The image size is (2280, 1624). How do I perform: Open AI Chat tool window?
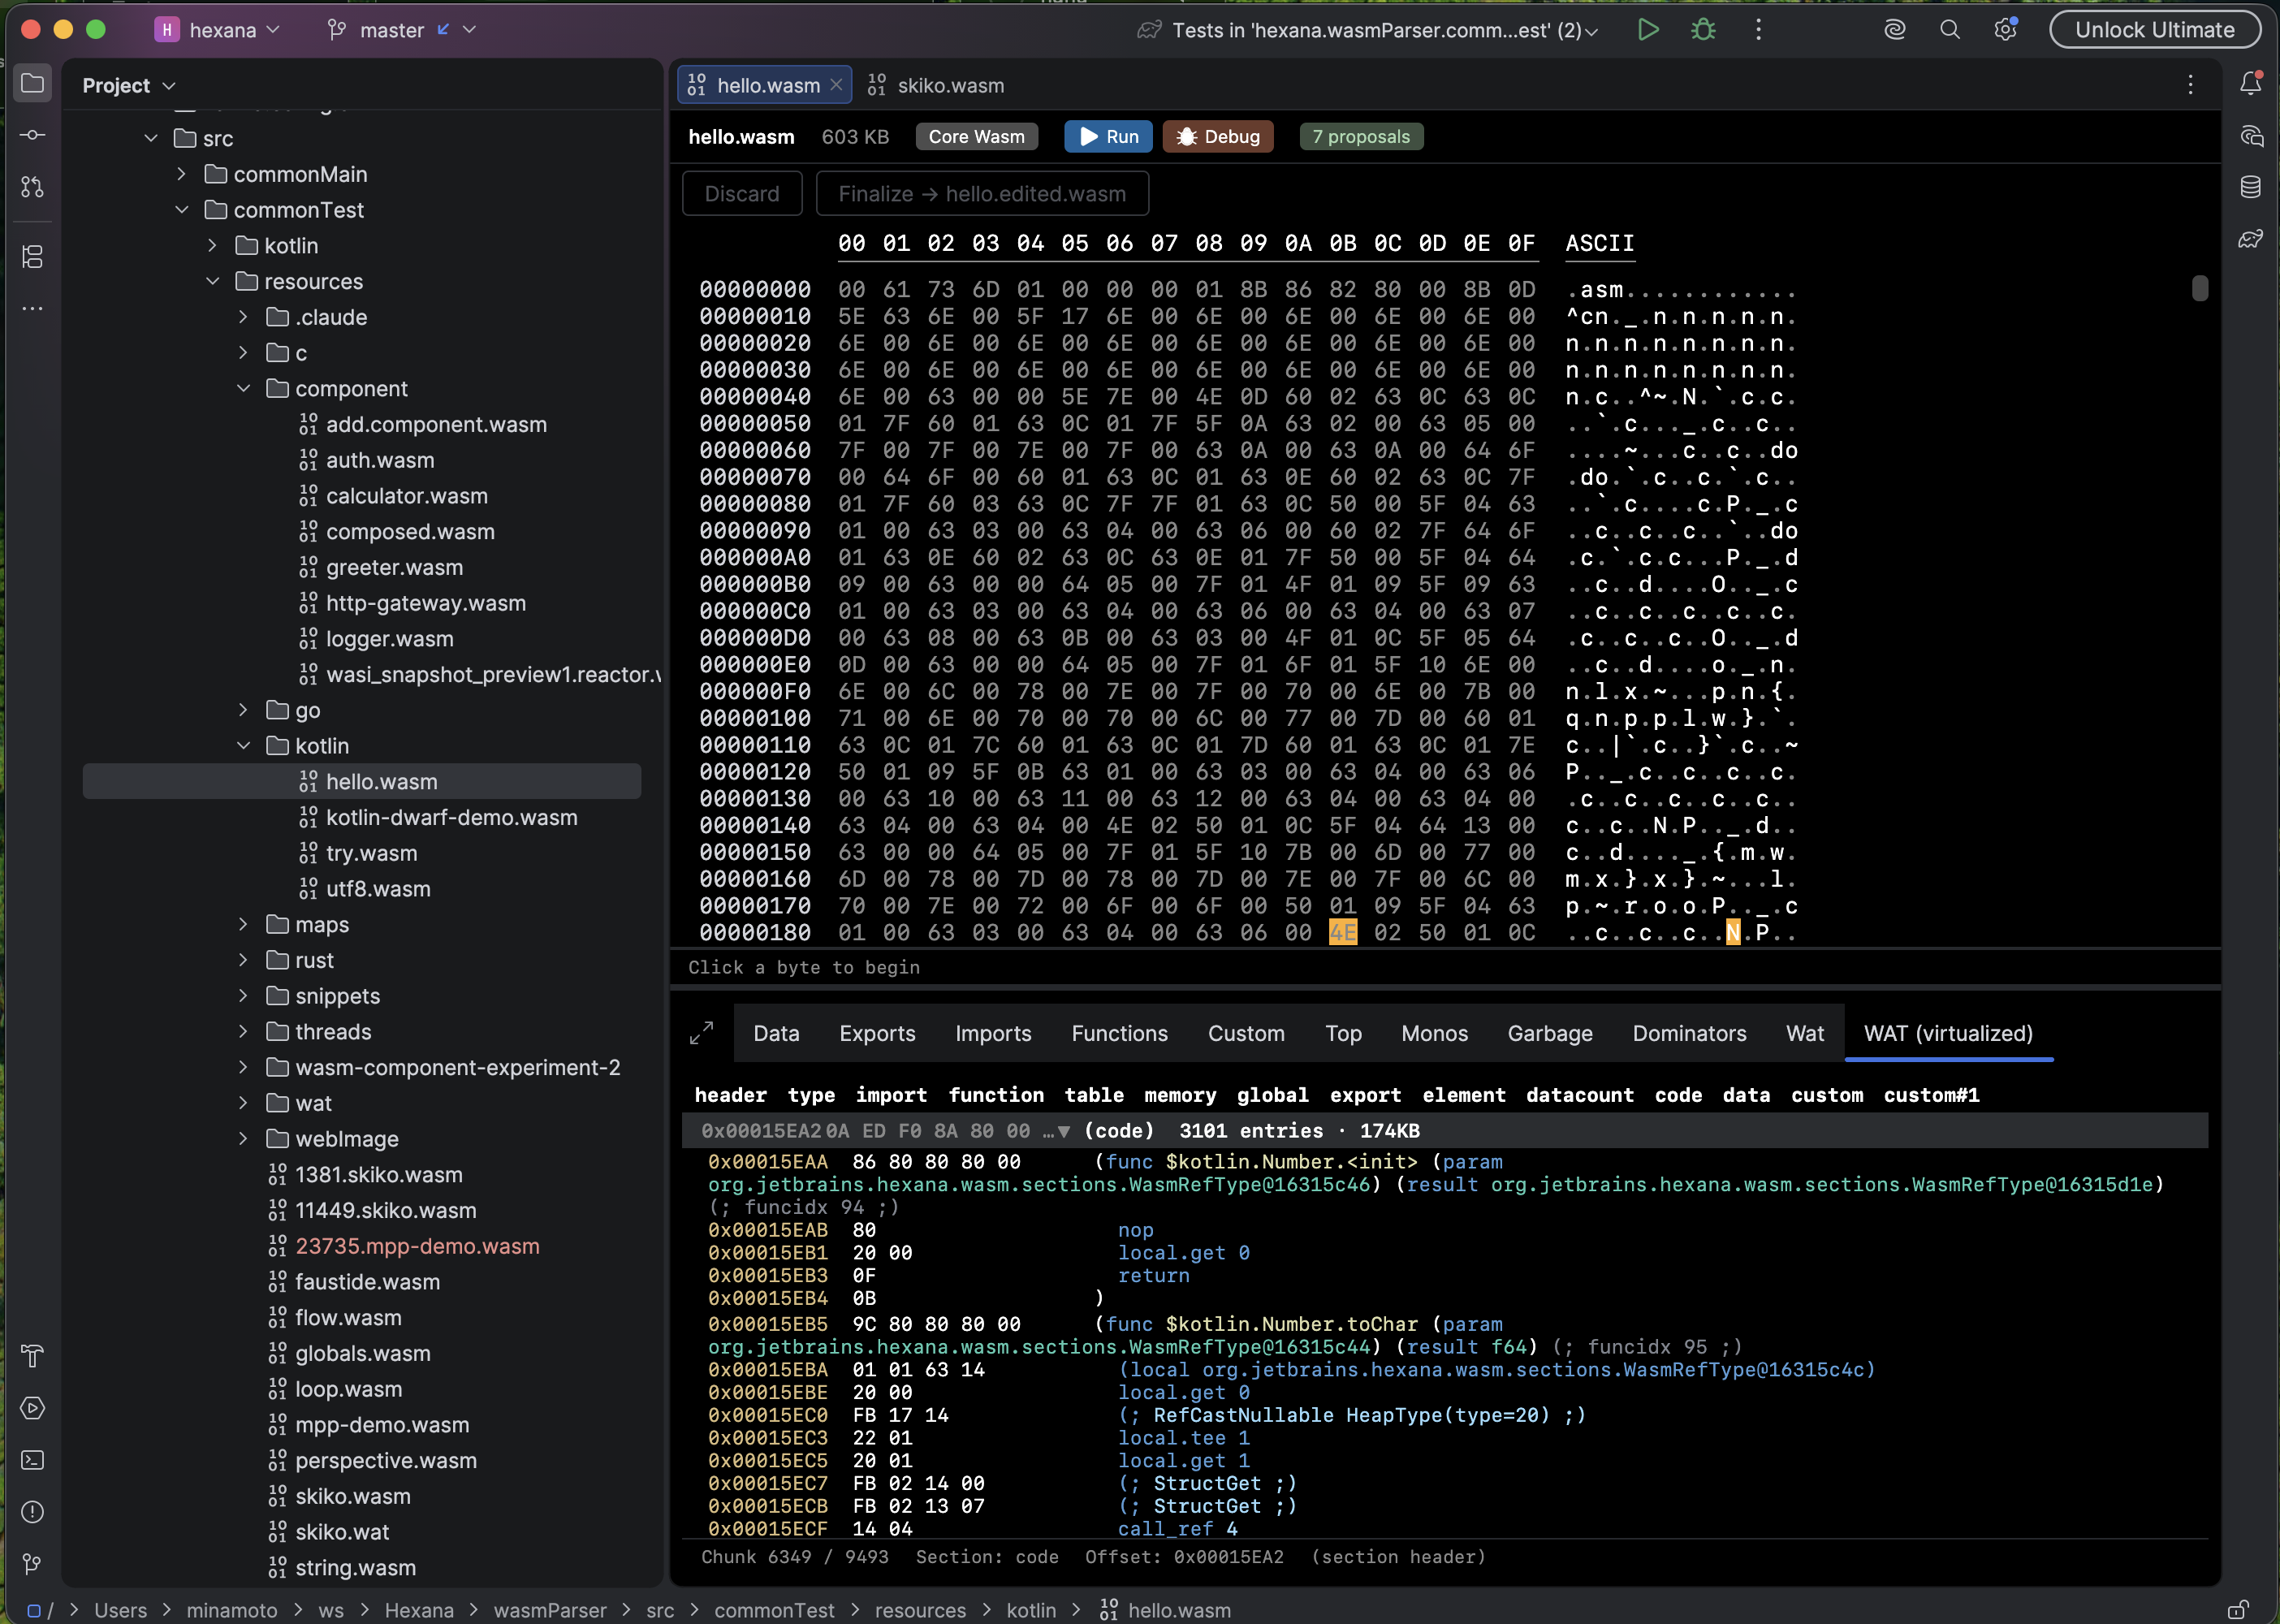[2250, 135]
